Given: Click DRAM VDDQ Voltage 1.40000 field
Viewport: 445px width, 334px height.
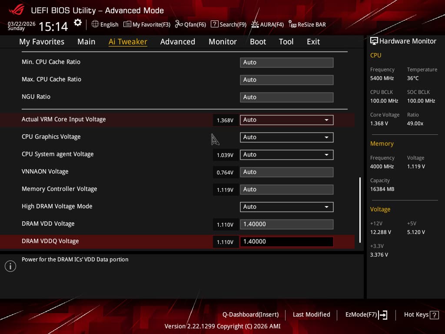Looking at the screenshot, I should pyautogui.click(x=287, y=242).
